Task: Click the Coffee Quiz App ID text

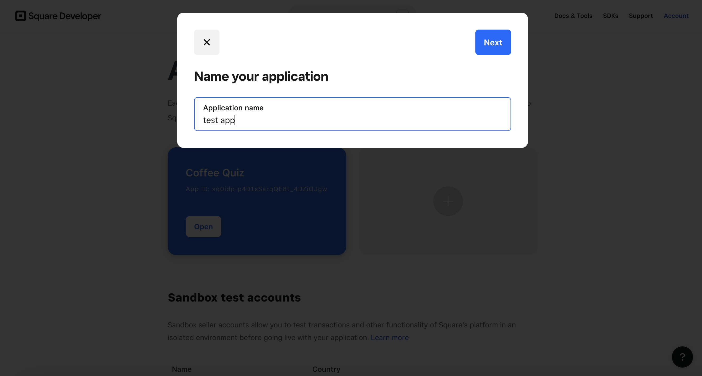Action: [256, 189]
